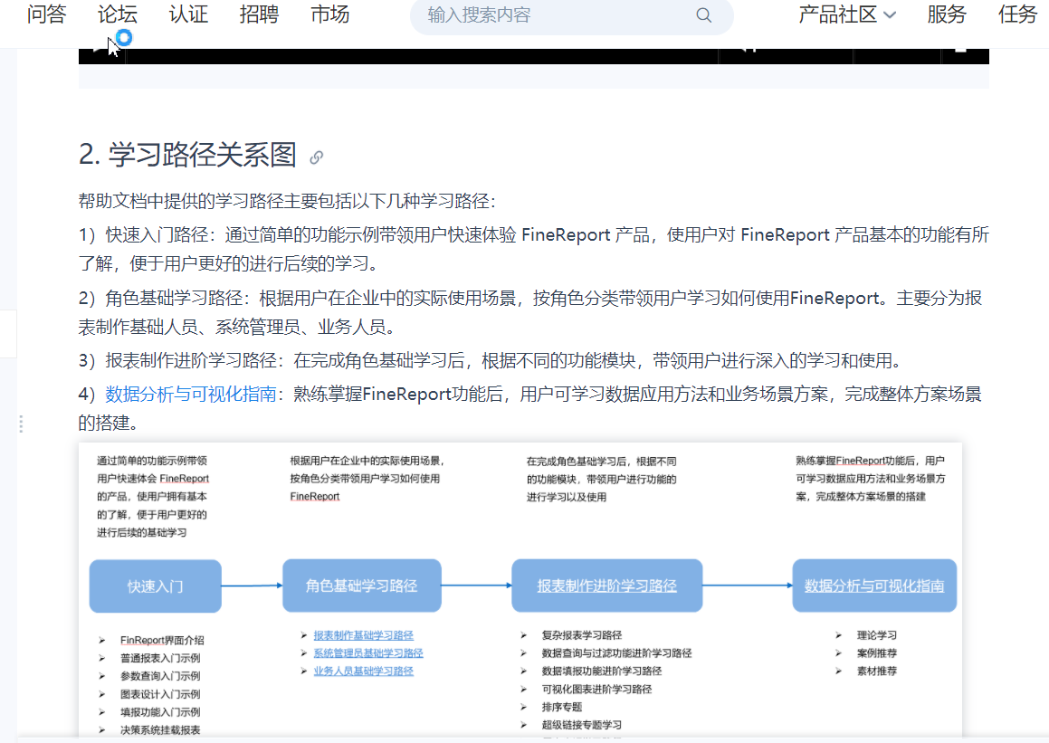Viewport: 1049px width, 743px height.
Task: Click text 图表设计入门示例
Action: point(160,694)
